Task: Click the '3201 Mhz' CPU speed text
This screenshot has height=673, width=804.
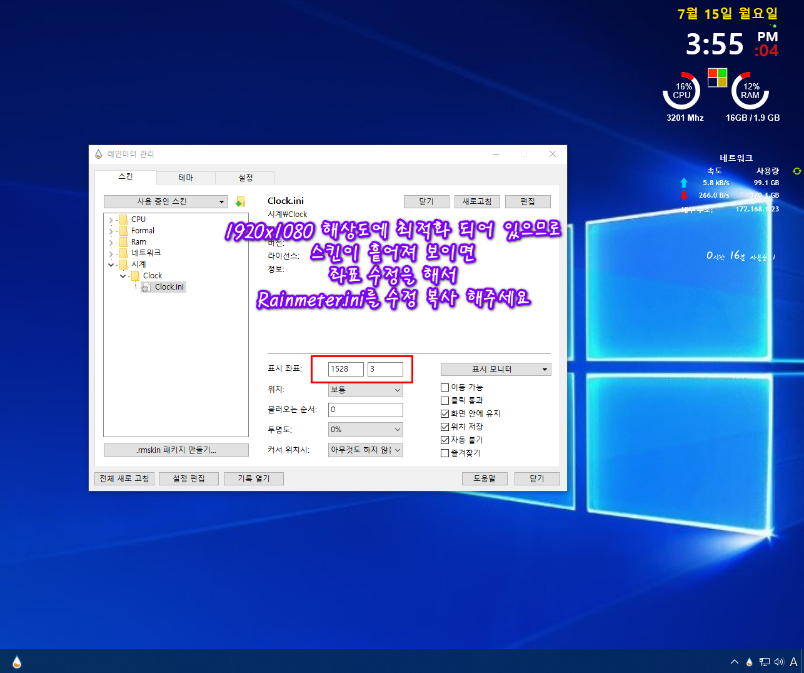Action: pyautogui.click(x=685, y=118)
